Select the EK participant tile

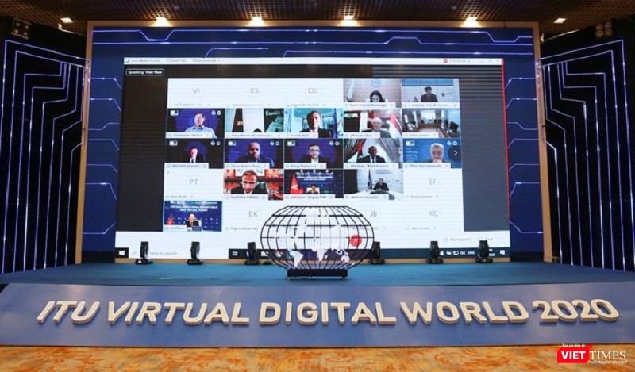point(253,214)
